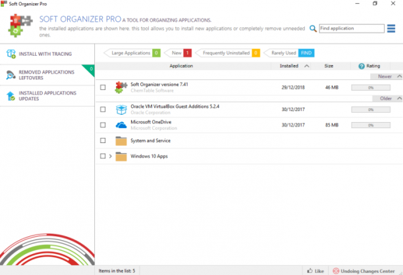Collapse the Older group
This screenshot has width=403, height=275.
point(400,98)
